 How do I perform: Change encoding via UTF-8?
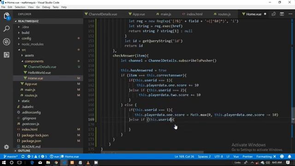218,156
